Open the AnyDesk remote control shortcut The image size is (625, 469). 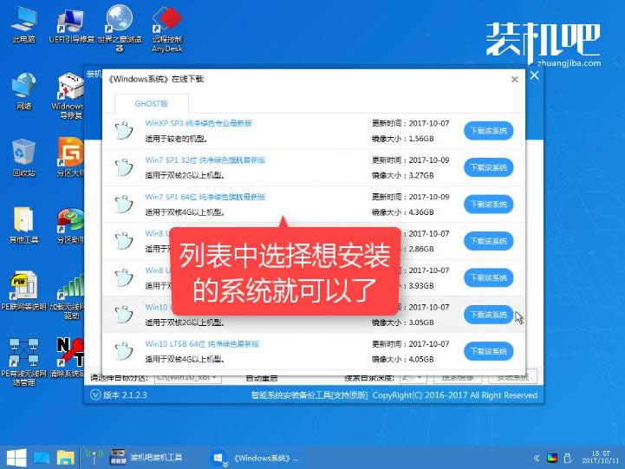[x=166, y=21]
